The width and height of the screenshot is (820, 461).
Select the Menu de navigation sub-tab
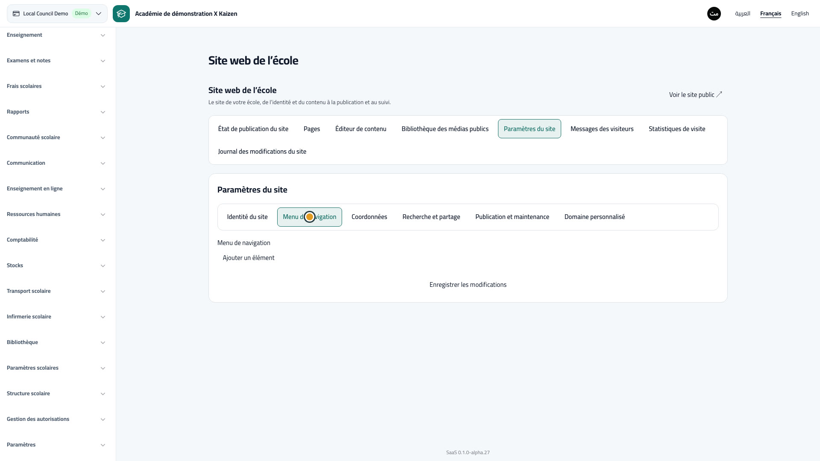coord(310,217)
